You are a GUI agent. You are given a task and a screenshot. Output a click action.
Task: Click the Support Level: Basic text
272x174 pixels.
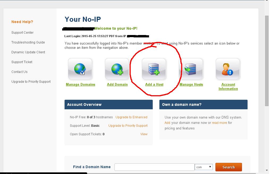pyautogui.click(x=85, y=126)
